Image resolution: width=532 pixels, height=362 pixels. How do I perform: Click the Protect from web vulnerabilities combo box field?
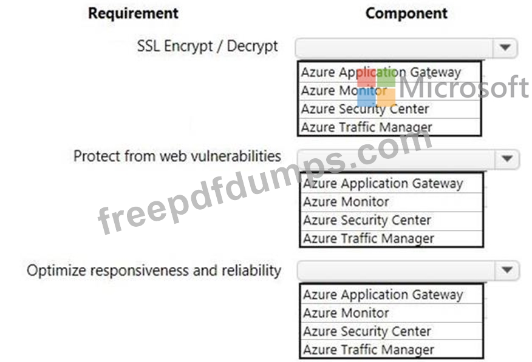(x=408, y=159)
